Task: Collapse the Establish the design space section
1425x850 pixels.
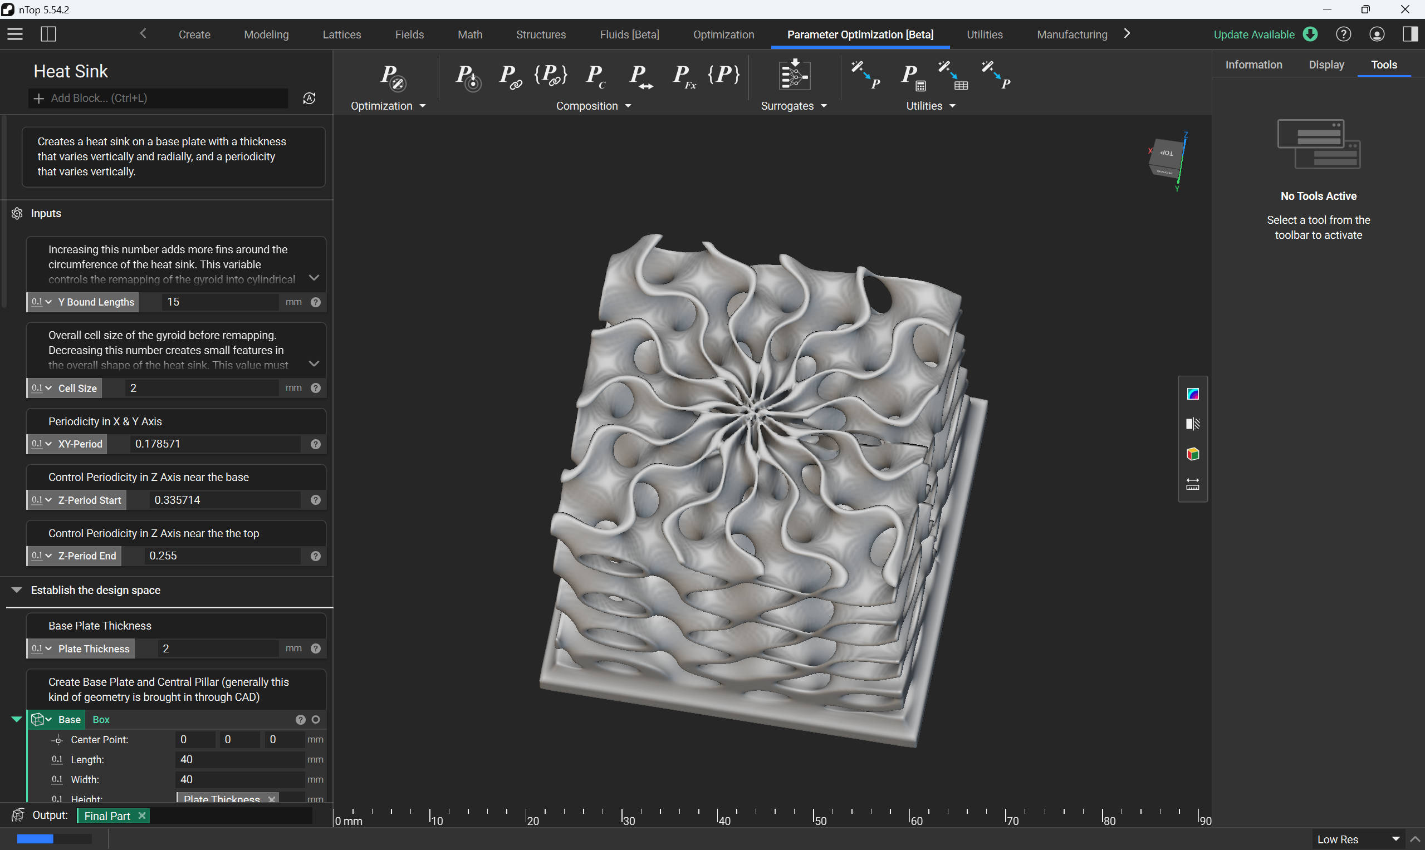Action: tap(17, 590)
